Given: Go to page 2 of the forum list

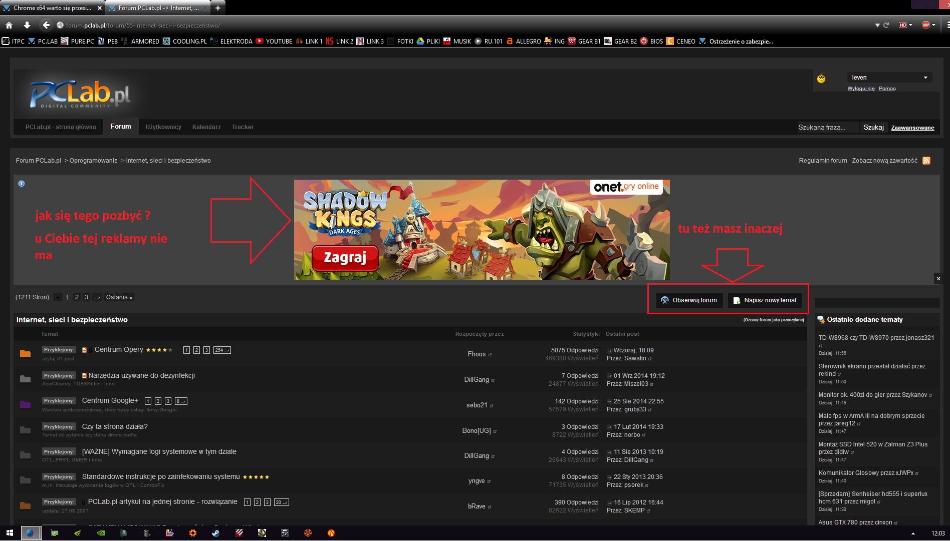Looking at the screenshot, I should (77, 297).
